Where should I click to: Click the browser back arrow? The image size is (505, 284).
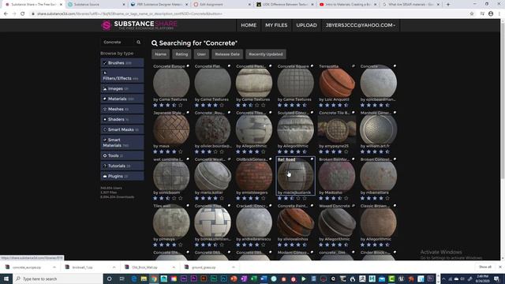6,14
